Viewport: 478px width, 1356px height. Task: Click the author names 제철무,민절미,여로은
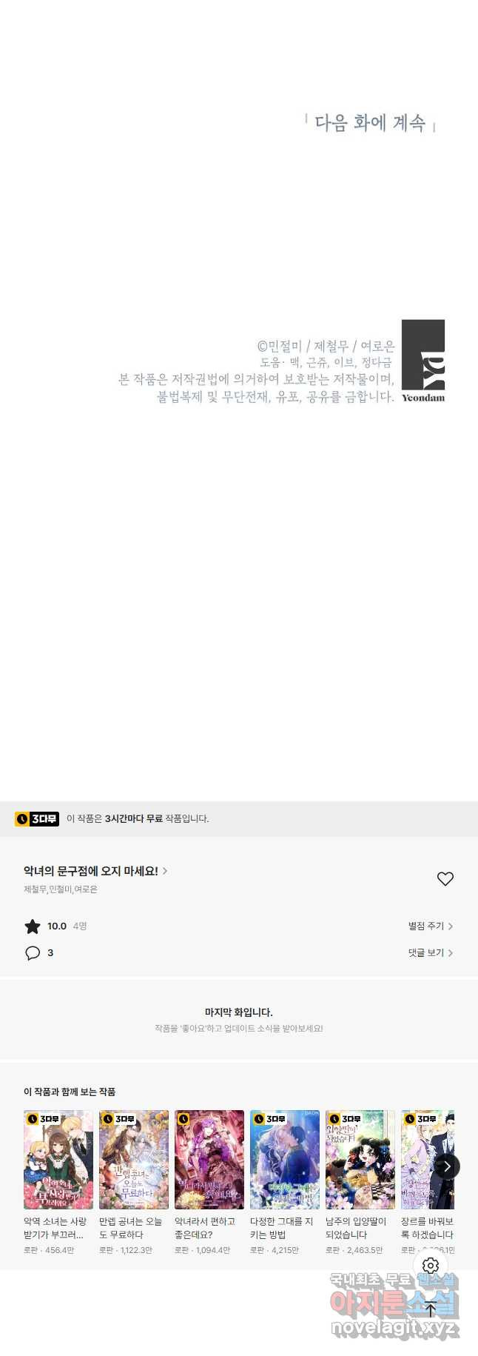point(61,889)
